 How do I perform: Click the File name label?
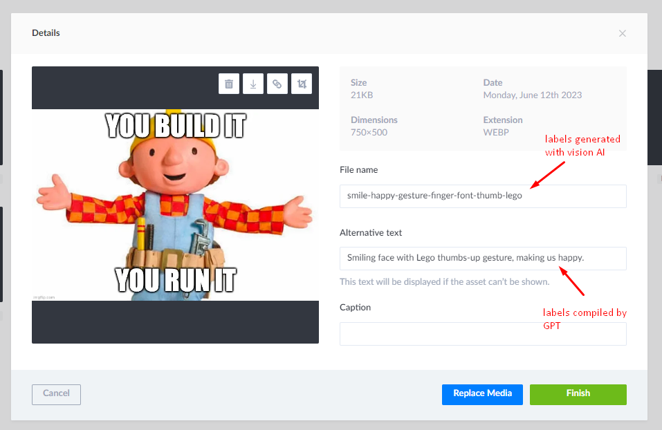[x=359, y=169]
